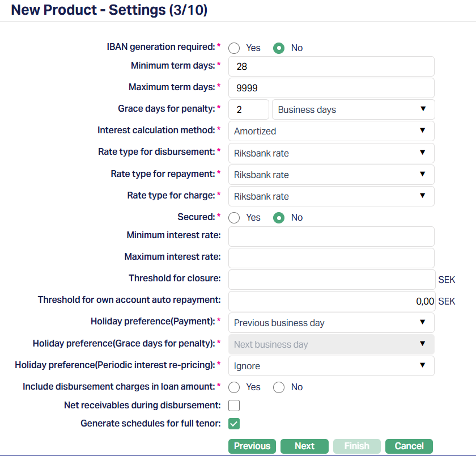Open Rate type for repayment dropdown

click(331, 175)
